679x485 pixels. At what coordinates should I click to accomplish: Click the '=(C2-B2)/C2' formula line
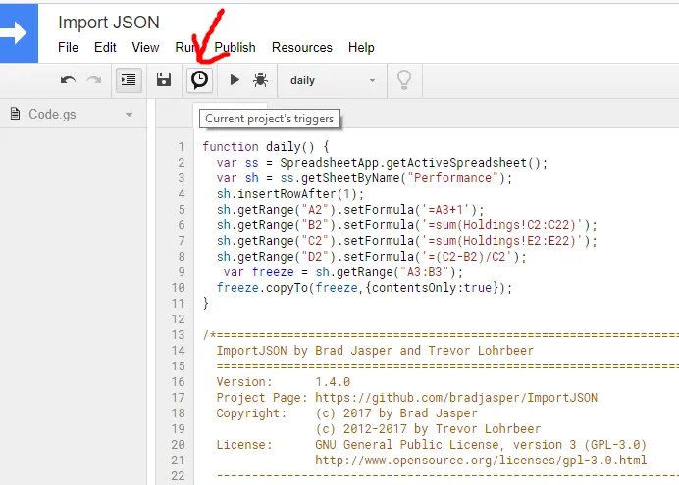coord(372,257)
